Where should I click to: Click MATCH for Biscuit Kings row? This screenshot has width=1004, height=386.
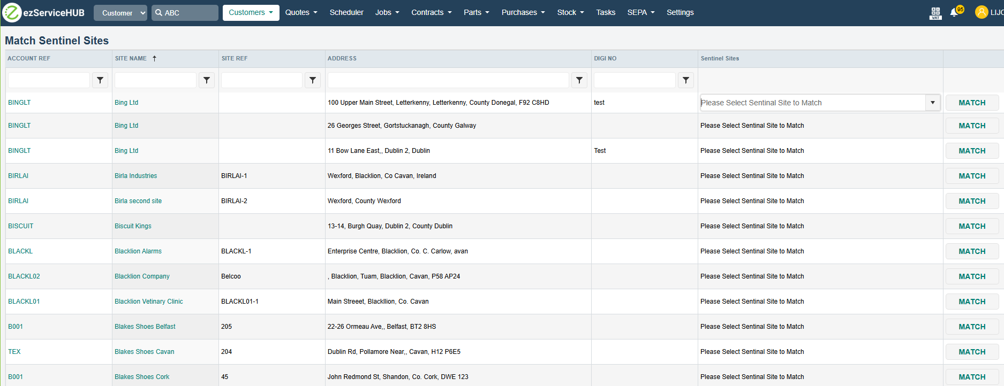point(972,226)
